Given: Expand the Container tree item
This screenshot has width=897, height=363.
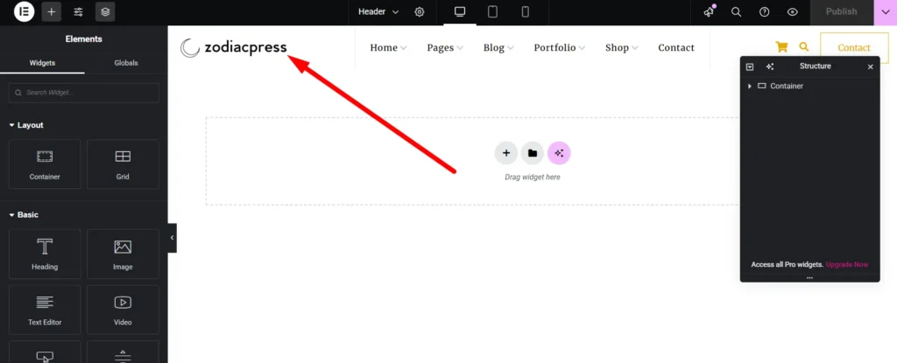Looking at the screenshot, I should point(750,86).
